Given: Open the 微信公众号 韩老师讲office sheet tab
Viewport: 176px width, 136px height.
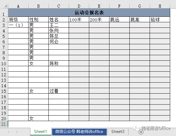Looking at the screenshot, I should click(x=79, y=131).
